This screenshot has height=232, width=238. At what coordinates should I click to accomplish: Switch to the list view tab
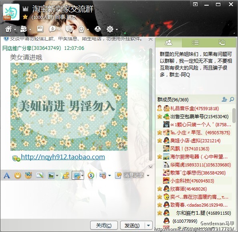click(x=196, y=43)
